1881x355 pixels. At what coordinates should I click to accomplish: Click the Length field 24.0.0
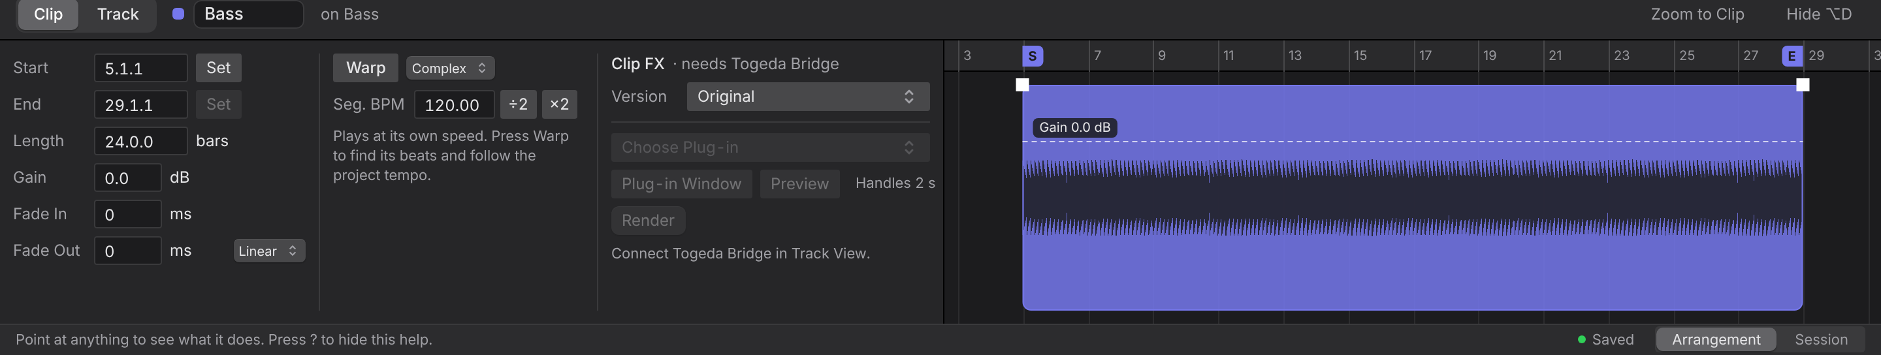(141, 141)
